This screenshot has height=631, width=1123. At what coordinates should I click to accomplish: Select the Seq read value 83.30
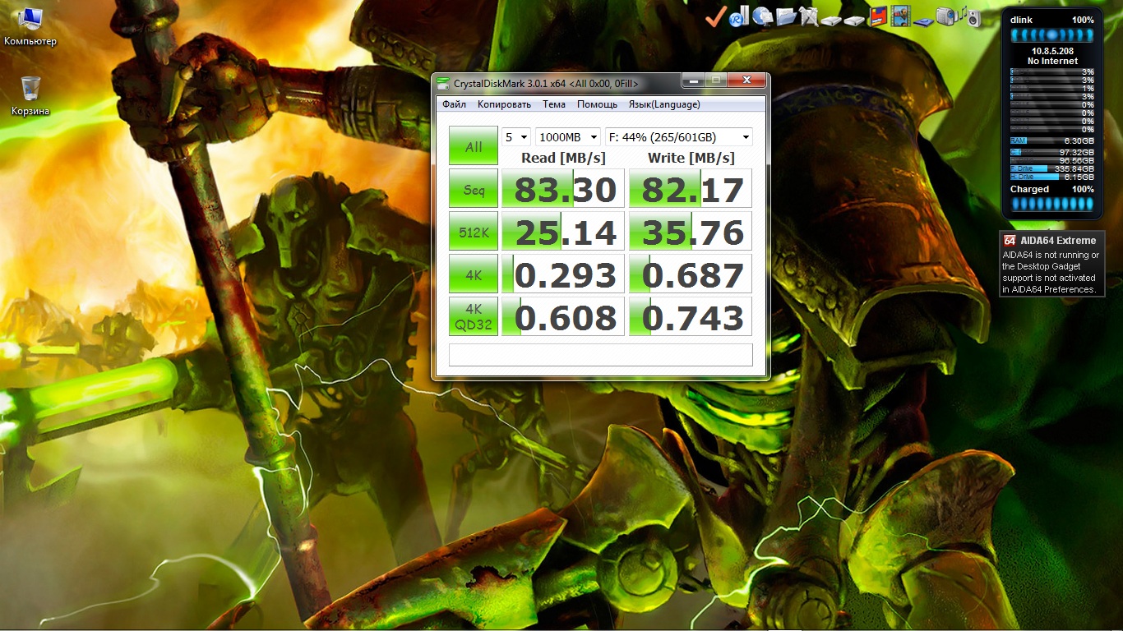[x=563, y=188]
